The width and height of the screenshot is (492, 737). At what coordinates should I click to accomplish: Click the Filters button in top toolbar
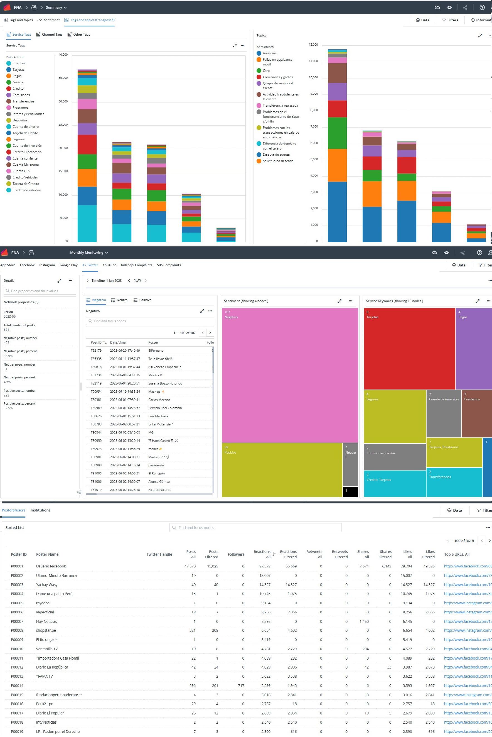click(x=450, y=20)
